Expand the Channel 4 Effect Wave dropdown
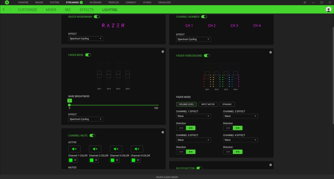 pyautogui.click(x=240, y=140)
